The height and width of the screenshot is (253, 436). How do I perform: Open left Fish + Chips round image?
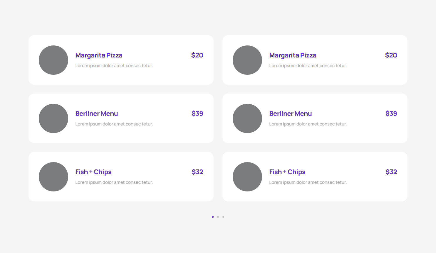[x=53, y=177]
